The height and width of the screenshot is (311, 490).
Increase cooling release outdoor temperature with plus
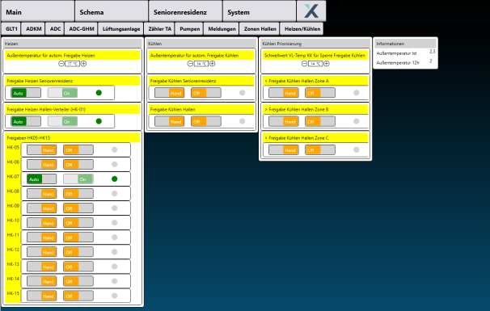tap(212, 64)
